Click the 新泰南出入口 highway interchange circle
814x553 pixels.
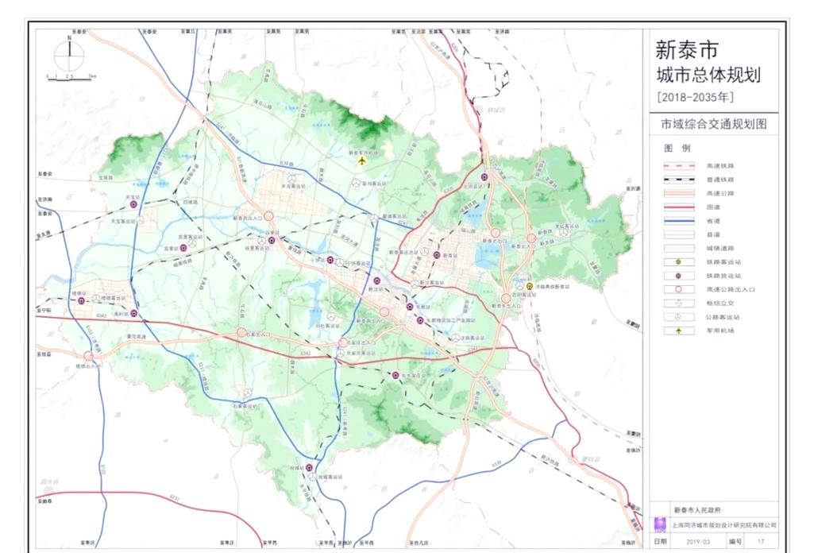click(x=384, y=312)
